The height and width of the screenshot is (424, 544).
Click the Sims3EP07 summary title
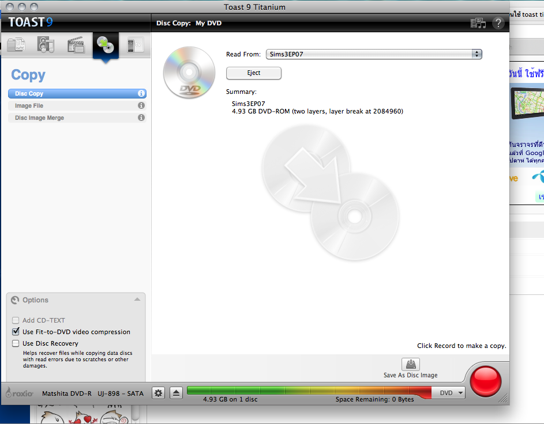point(249,104)
